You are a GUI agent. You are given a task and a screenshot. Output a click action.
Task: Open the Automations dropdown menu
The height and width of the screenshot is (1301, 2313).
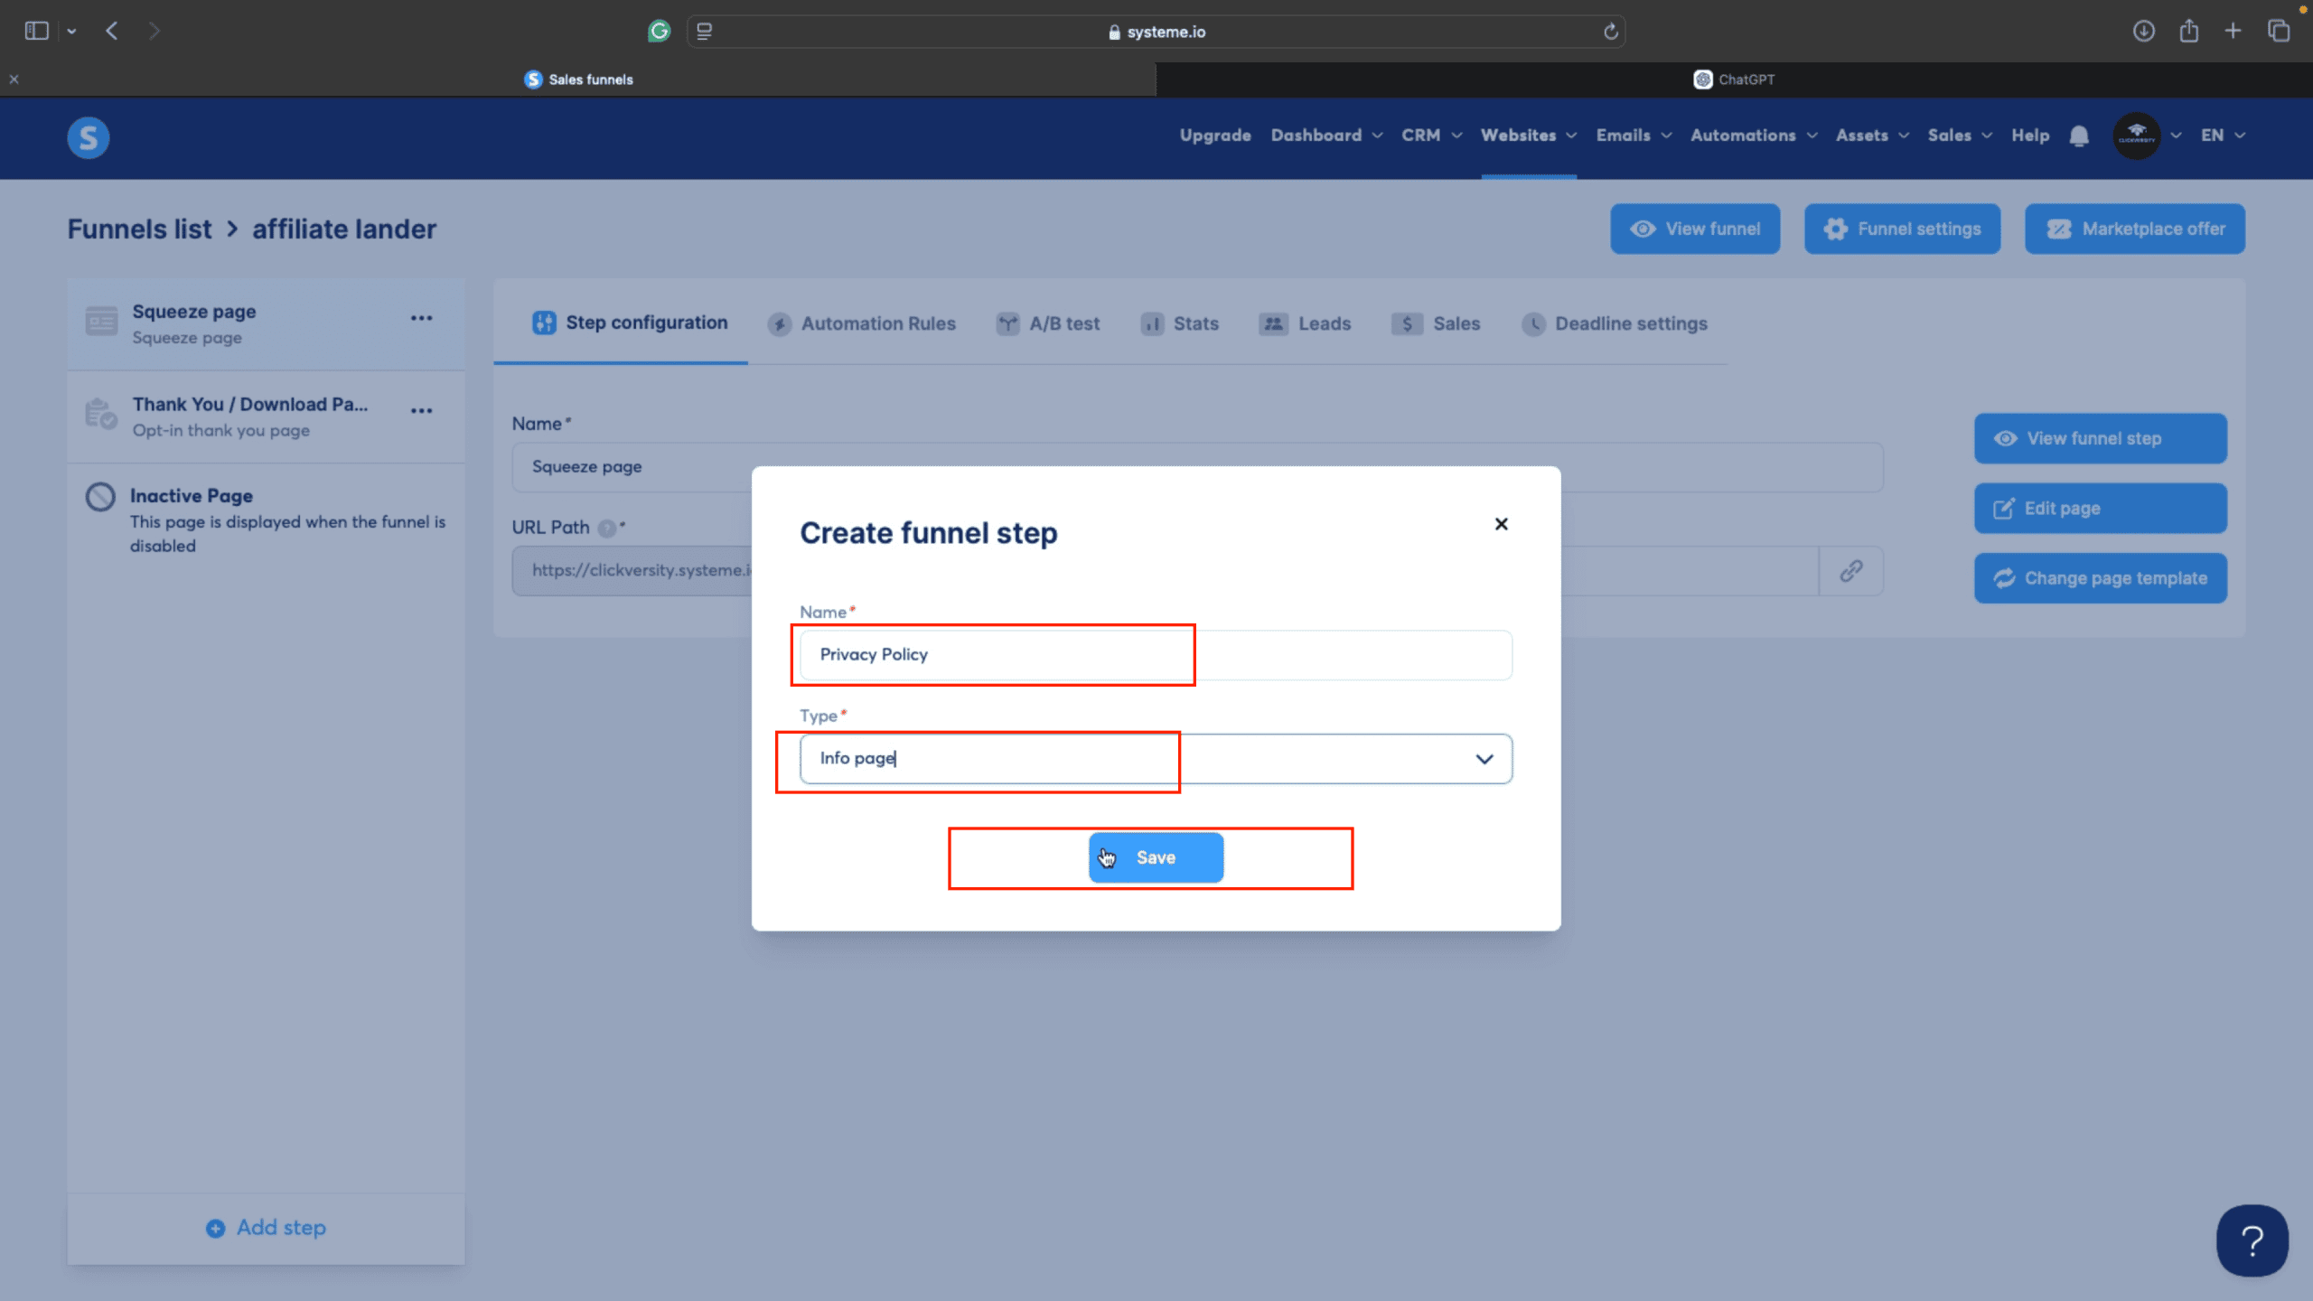pos(1753,136)
